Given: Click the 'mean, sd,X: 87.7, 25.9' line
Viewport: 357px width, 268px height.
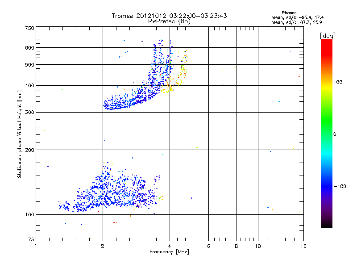Looking at the screenshot, I should 296,22.
